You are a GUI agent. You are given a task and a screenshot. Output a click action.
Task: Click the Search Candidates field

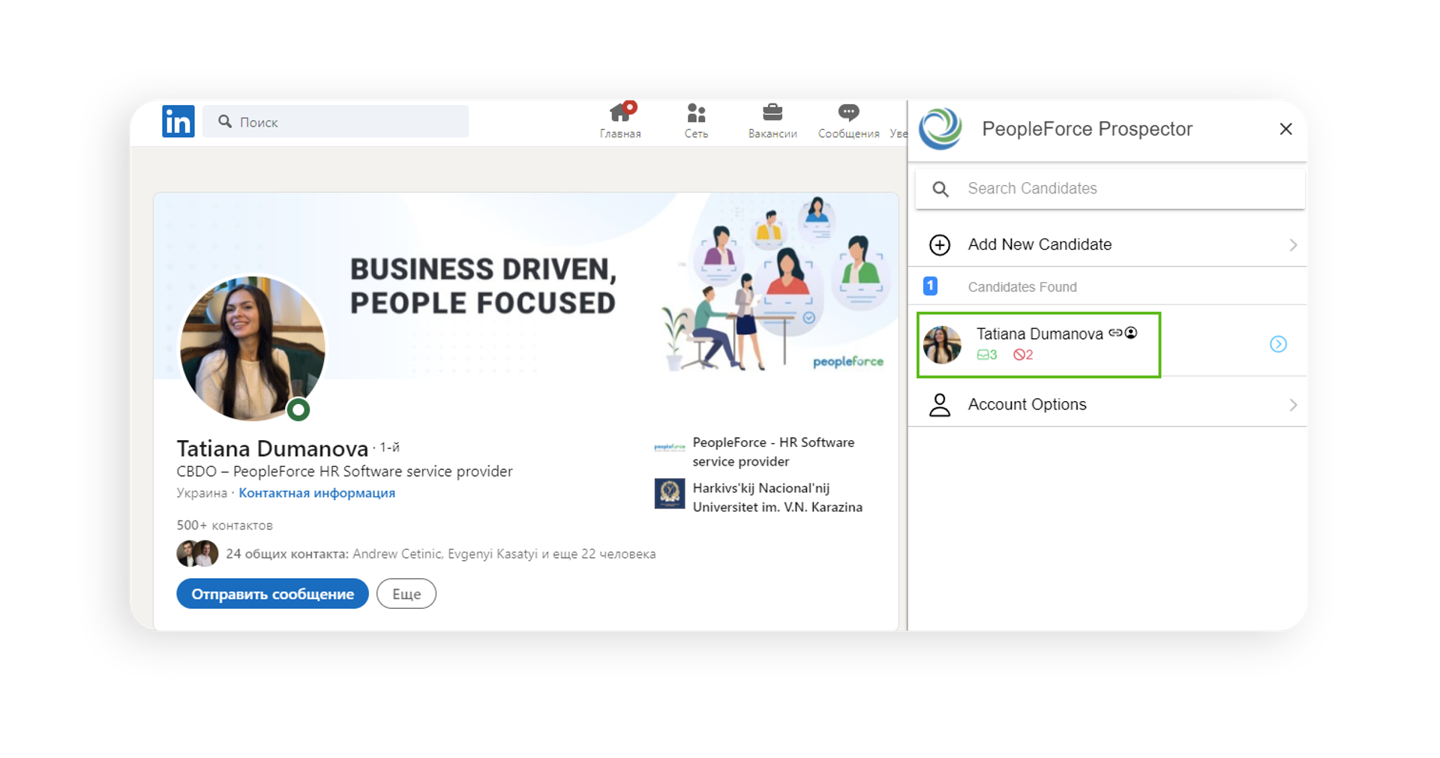point(1110,189)
